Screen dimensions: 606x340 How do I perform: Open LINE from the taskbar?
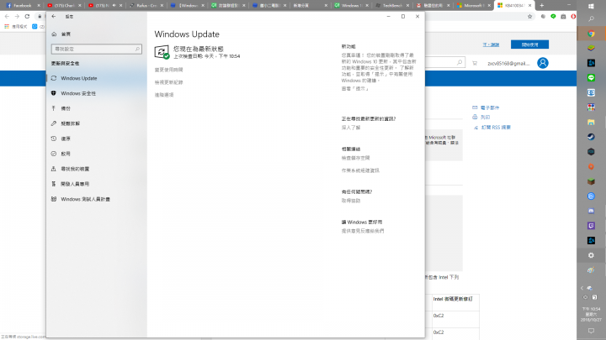click(x=591, y=78)
